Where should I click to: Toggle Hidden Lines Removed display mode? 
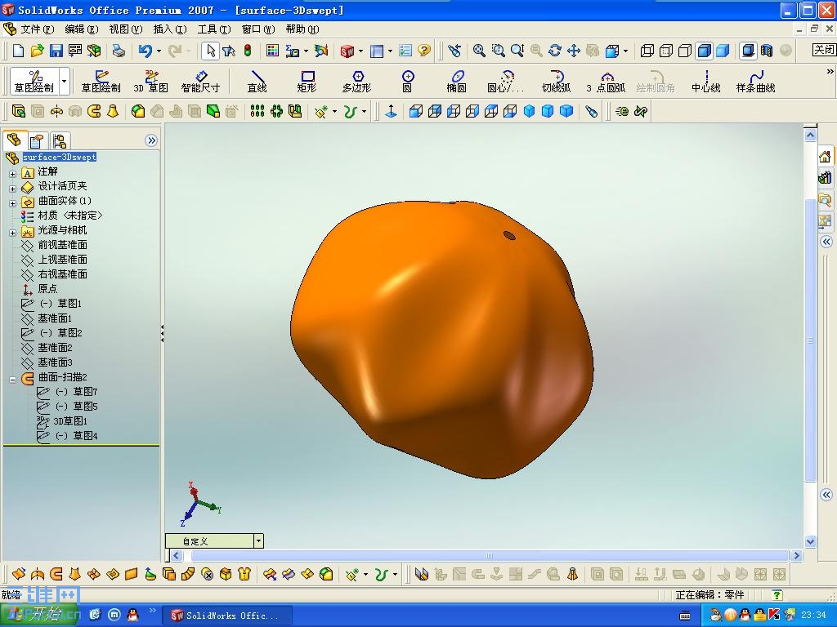click(x=685, y=51)
